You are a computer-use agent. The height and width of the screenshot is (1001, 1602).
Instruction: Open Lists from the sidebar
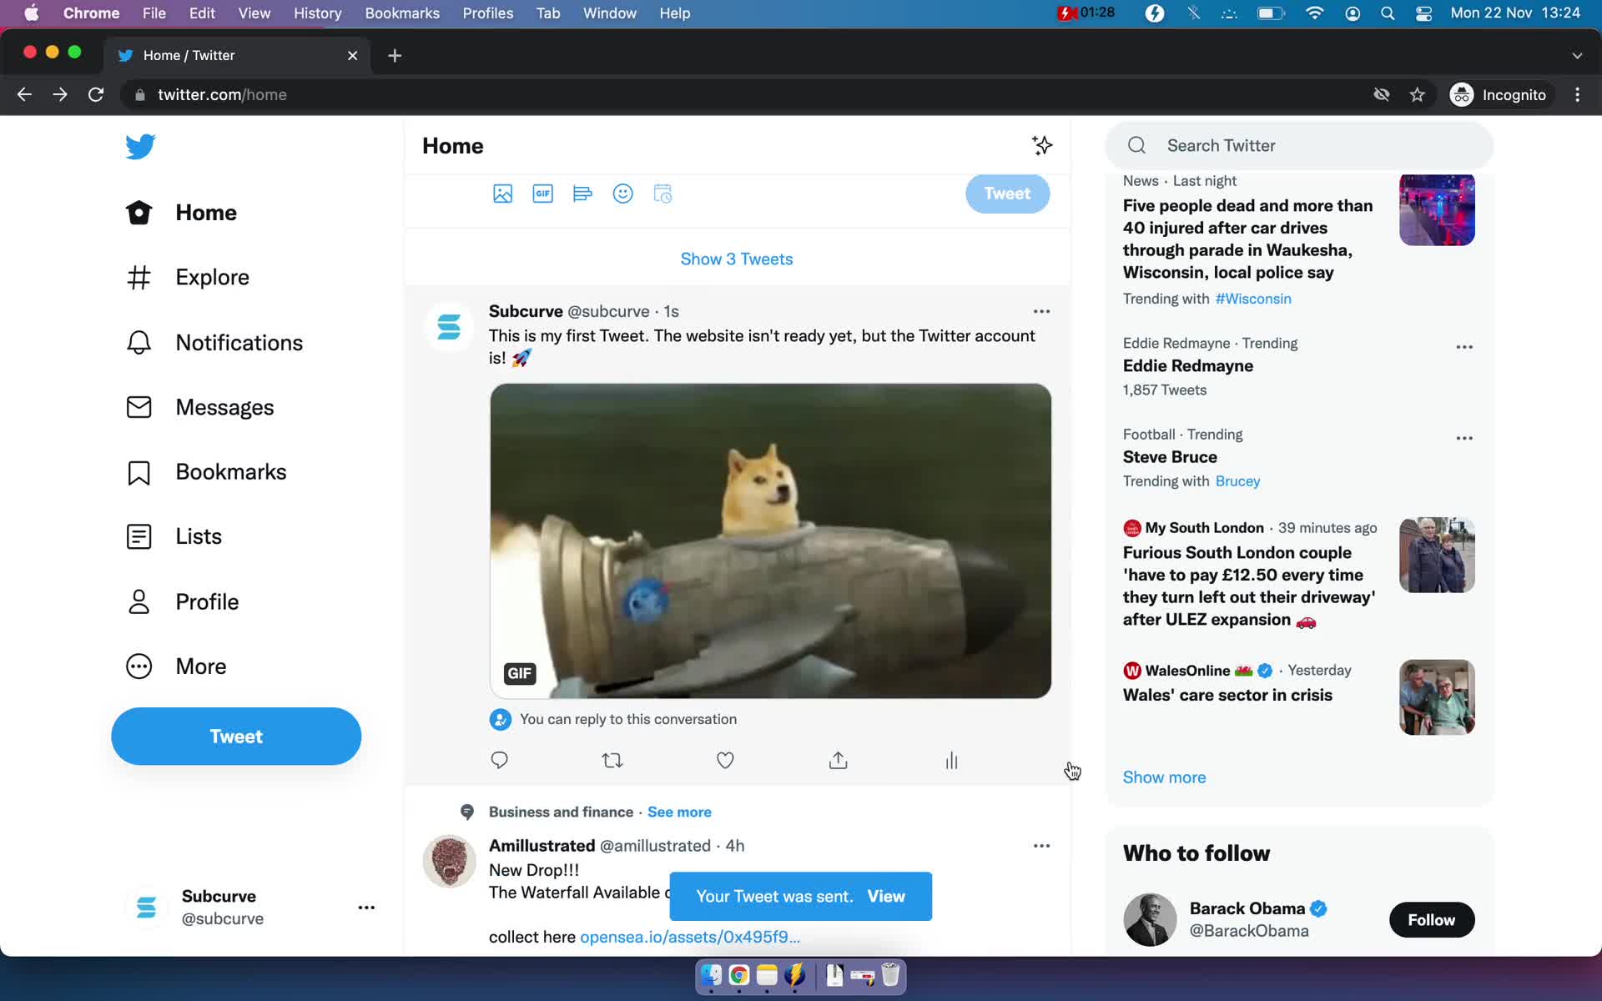coord(174,536)
